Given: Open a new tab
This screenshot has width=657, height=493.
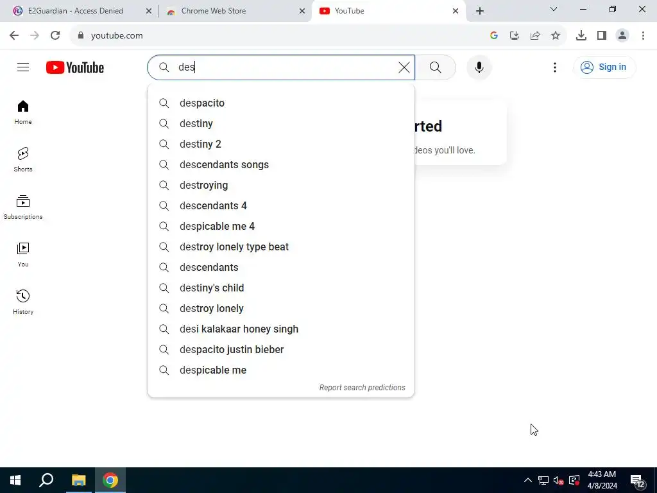Looking at the screenshot, I should pyautogui.click(x=480, y=12).
